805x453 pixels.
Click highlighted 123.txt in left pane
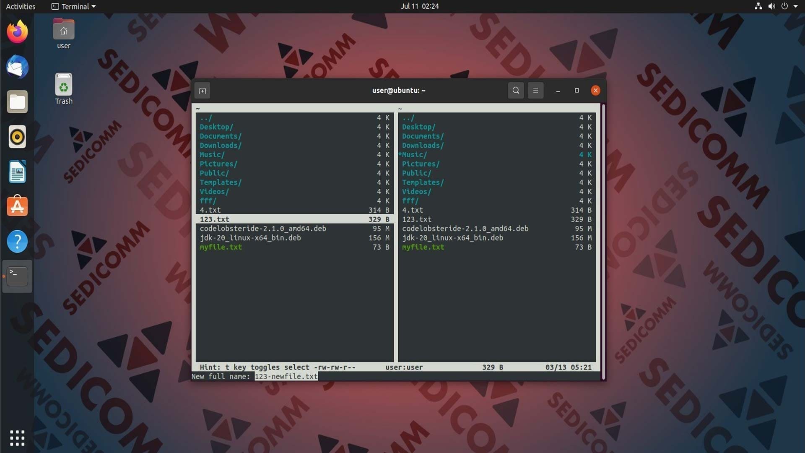pos(294,219)
